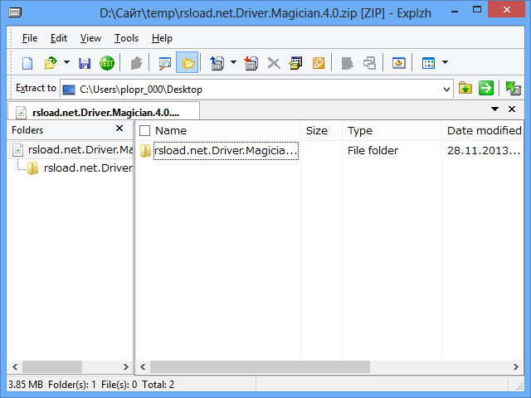Close the Folders panel
The width and height of the screenshot is (531, 398).
pyautogui.click(x=119, y=129)
